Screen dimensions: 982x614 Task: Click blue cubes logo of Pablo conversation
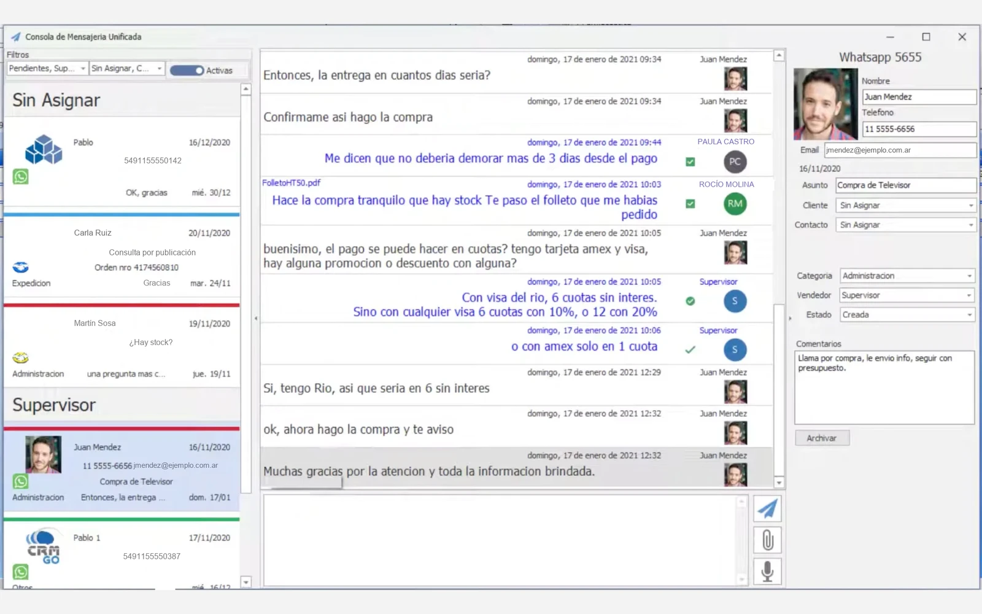click(44, 149)
